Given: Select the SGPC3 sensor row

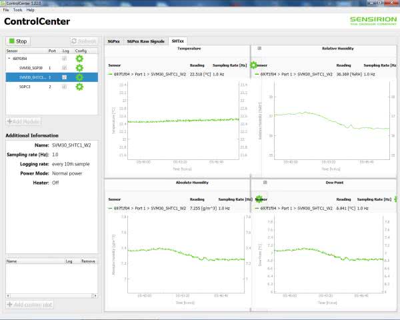Looking at the screenshot, I should click(27, 87).
